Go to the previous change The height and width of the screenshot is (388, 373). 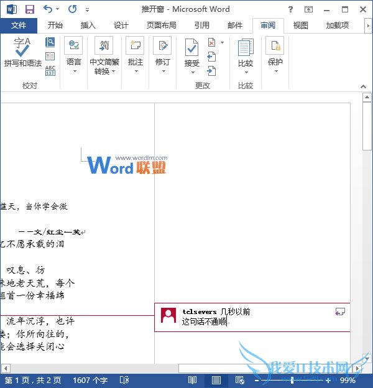click(211, 57)
